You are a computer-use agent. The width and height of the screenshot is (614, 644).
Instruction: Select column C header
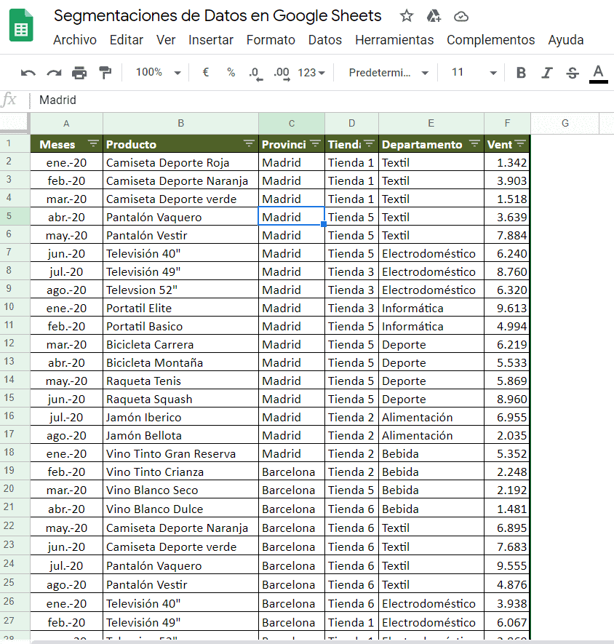click(292, 123)
